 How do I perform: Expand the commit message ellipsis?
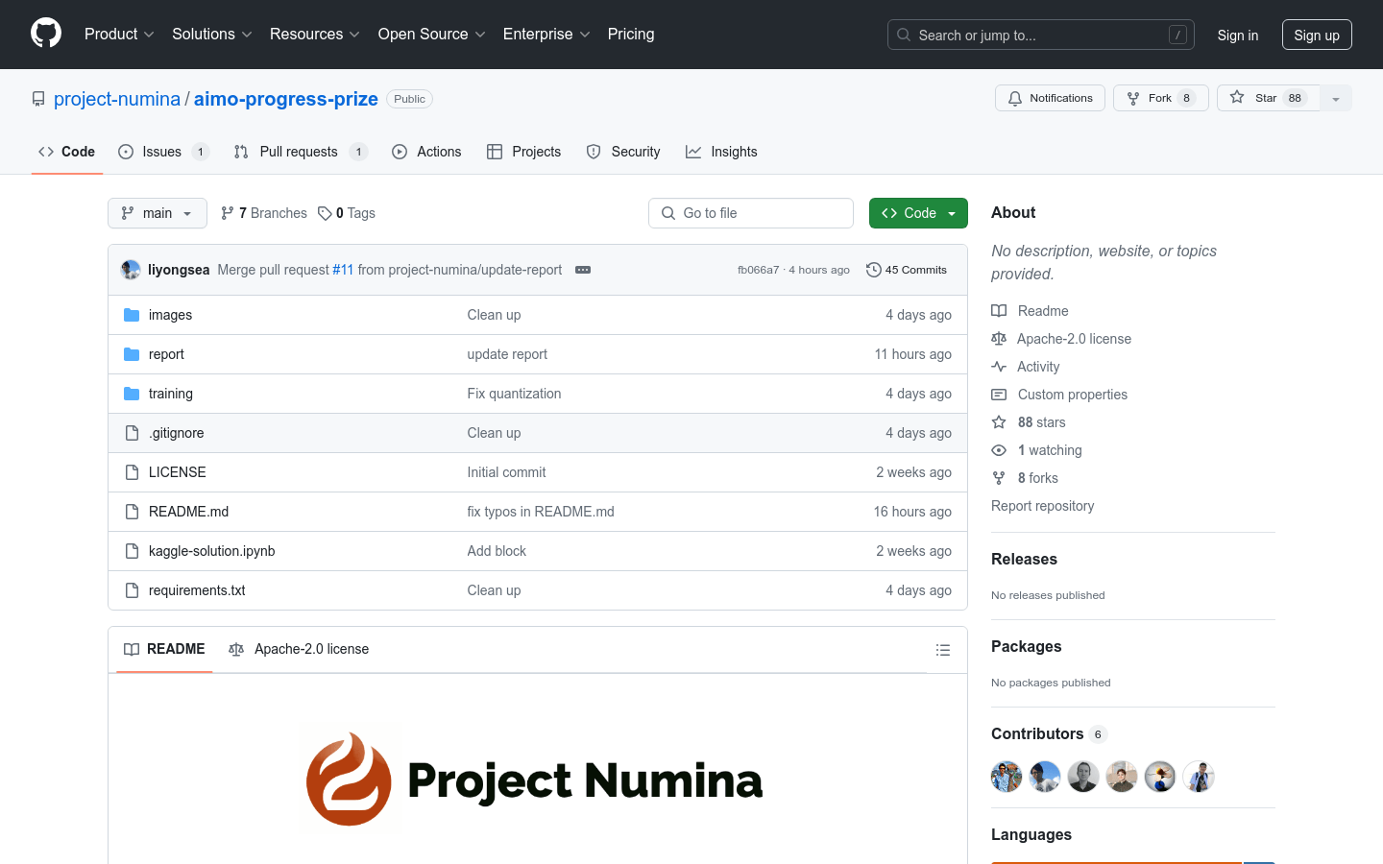[583, 270]
